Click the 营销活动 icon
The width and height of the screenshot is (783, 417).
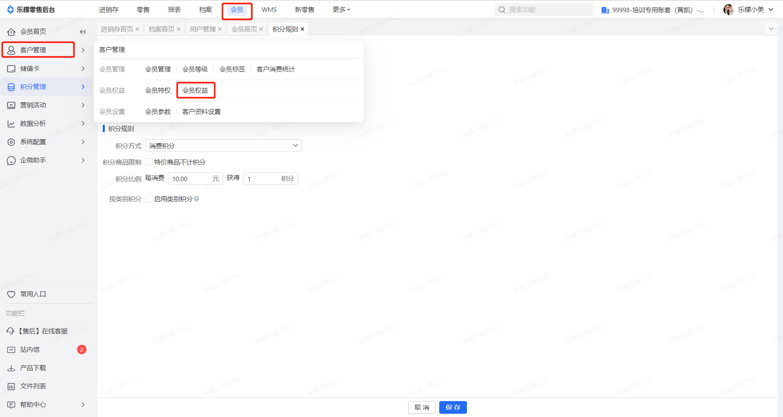11,105
